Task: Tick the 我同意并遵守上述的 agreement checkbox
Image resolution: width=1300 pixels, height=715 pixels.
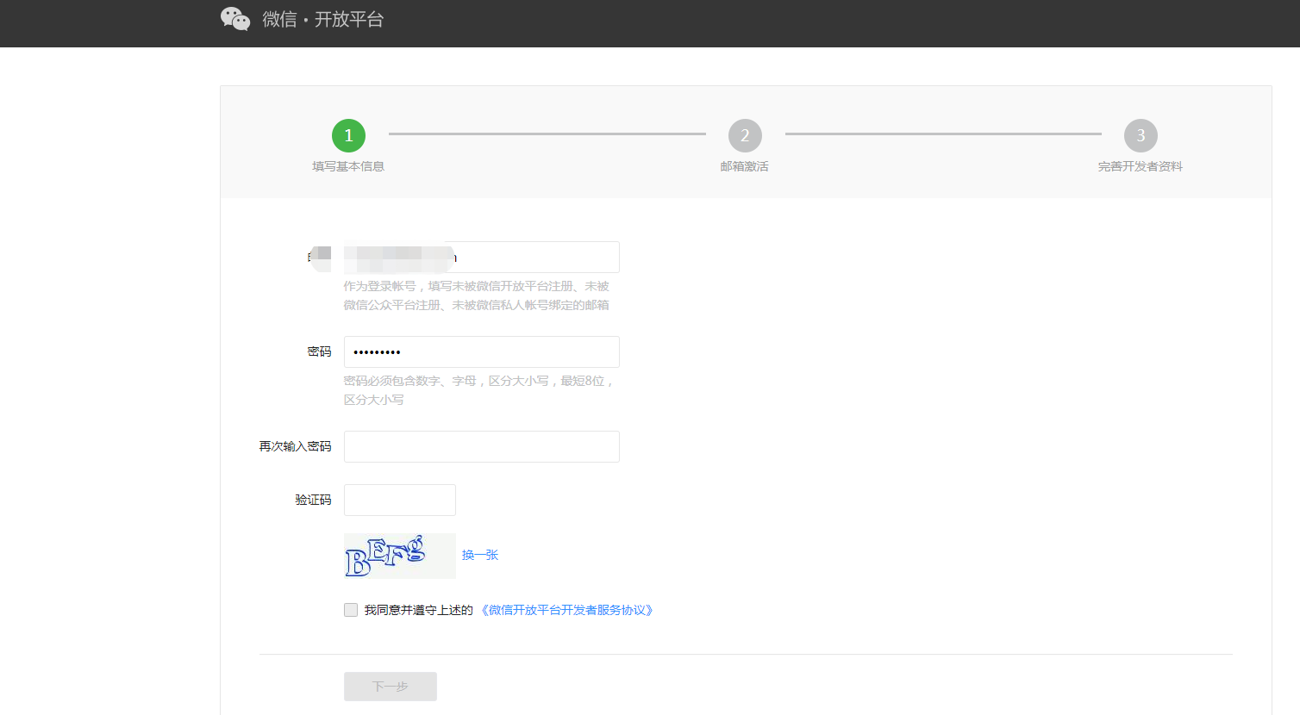Action: [351, 610]
